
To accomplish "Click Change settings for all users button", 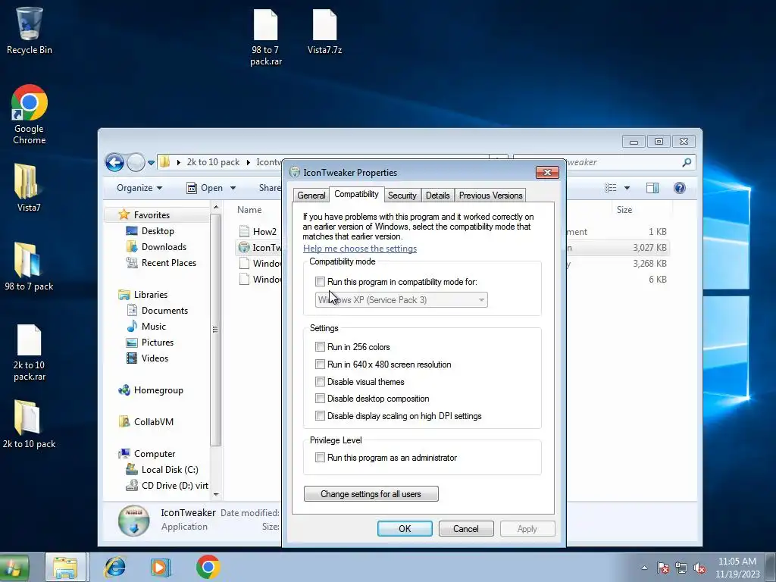I will click(371, 494).
